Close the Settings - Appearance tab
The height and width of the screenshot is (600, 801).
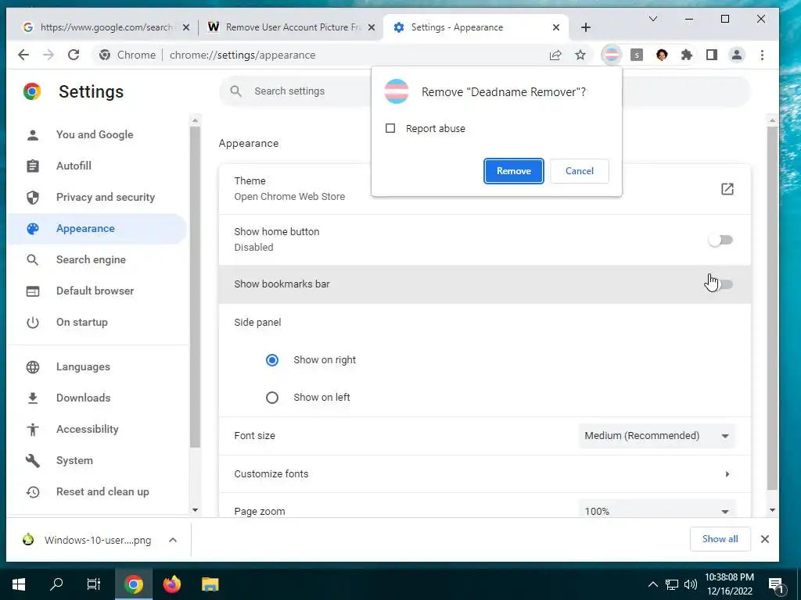(x=556, y=27)
